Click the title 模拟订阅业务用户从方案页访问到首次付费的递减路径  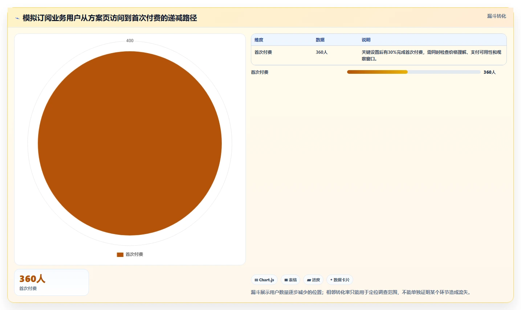[110, 18]
